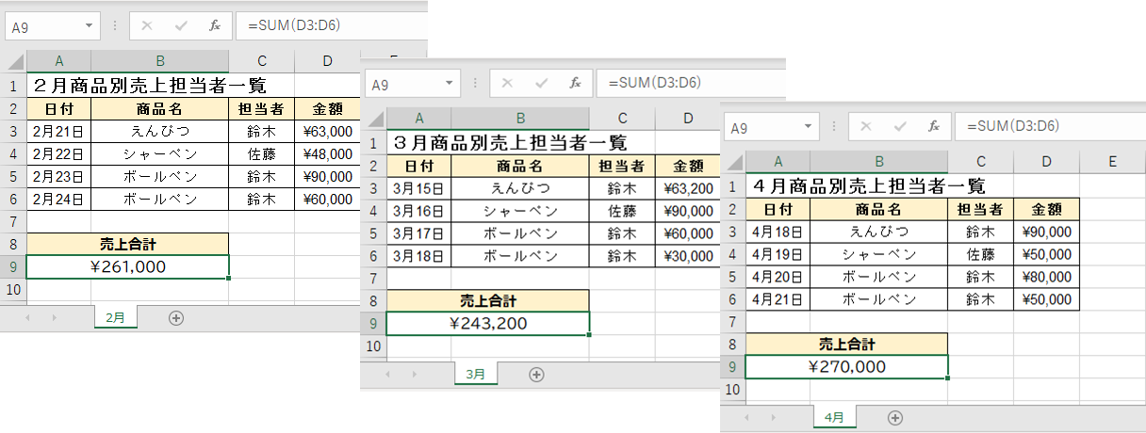Add a new sheet next to 3月 tab

pos(536,375)
